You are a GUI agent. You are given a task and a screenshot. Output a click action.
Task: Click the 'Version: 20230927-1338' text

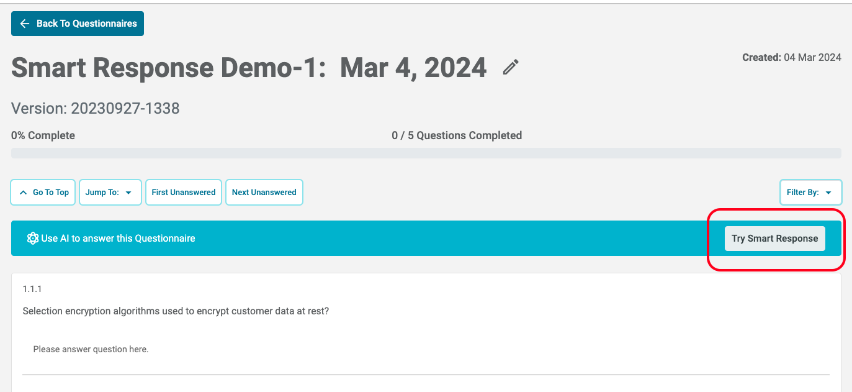[x=96, y=109]
